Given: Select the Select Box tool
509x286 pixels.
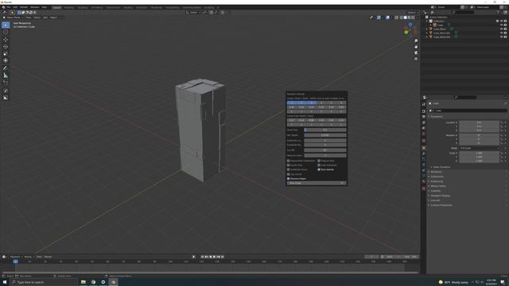Looking at the screenshot, I should tap(6, 25).
